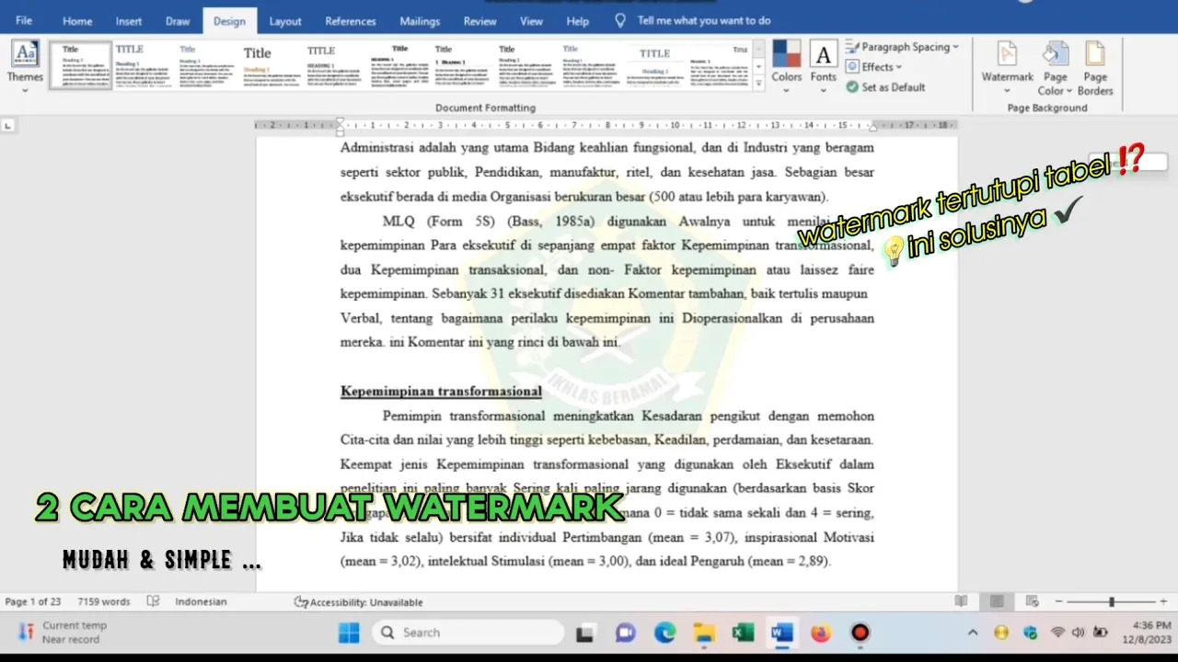Expand the Effects dropdown

click(x=874, y=67)
